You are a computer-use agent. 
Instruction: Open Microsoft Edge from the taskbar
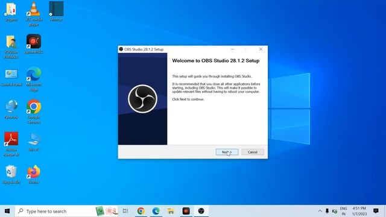(156, 211)
